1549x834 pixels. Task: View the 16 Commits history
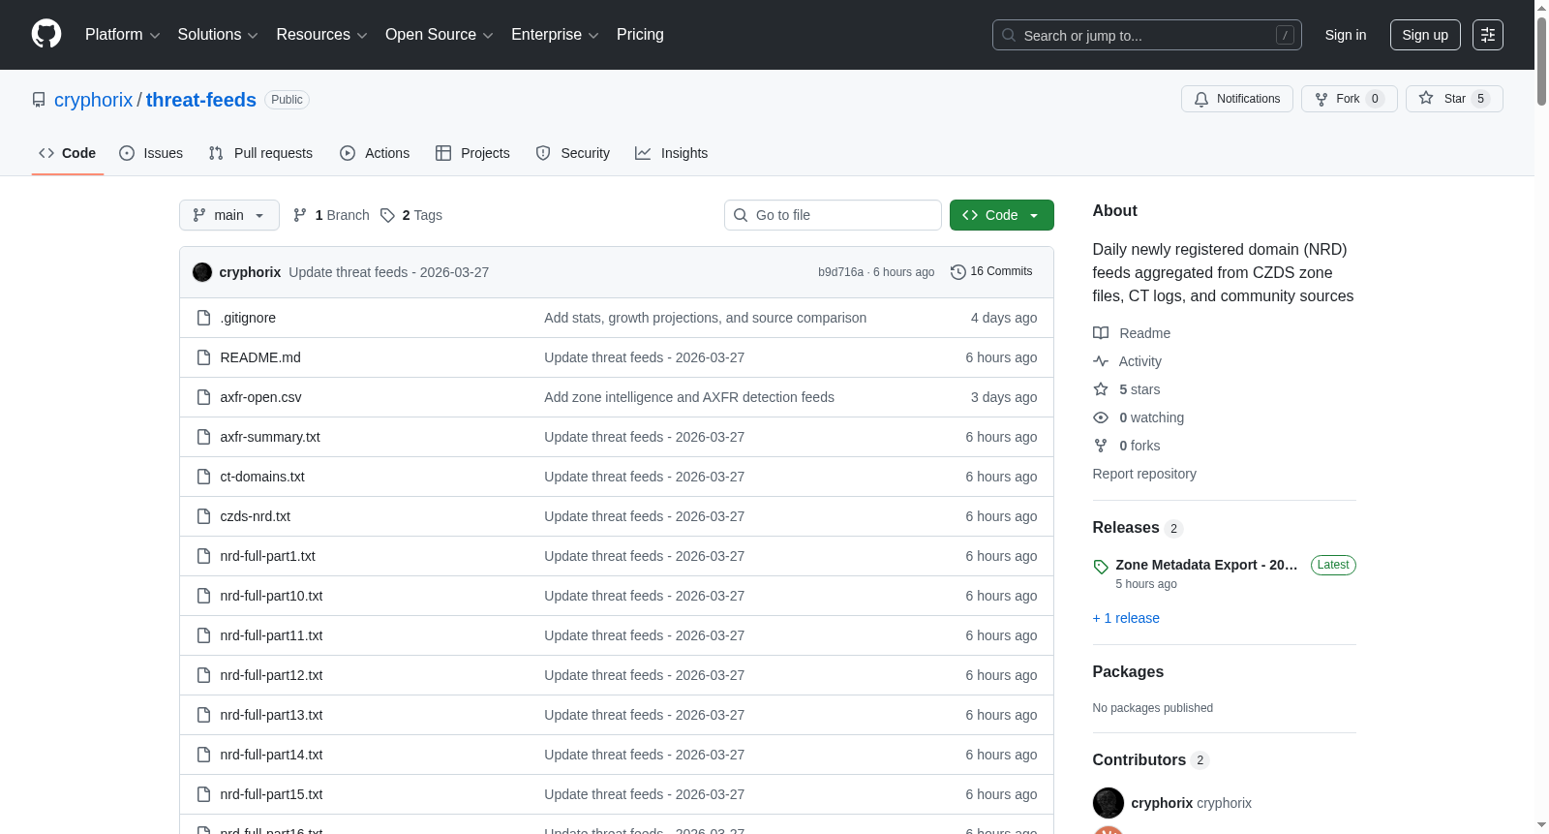pos(991,272)
